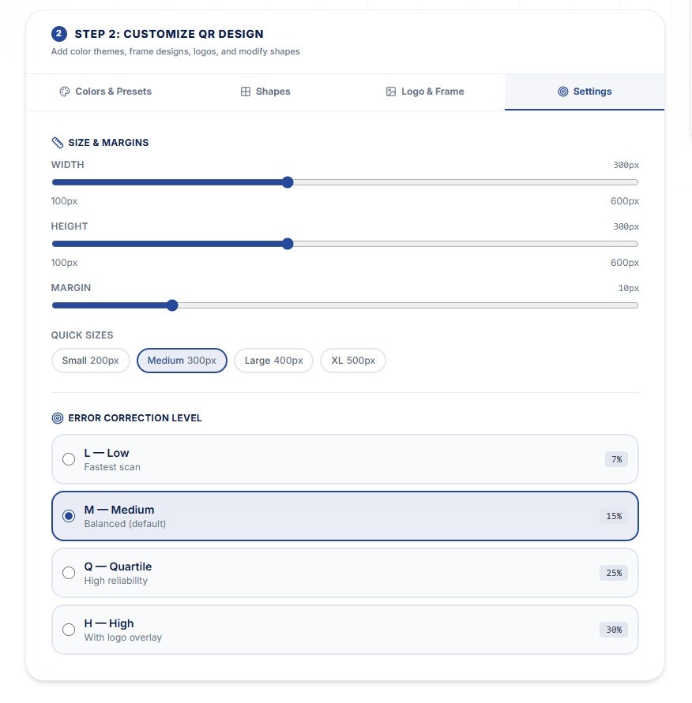Viewport: 692px width, 703px height.
Task: Select the L — Low radio button
Action: click(x=69, y=459)
